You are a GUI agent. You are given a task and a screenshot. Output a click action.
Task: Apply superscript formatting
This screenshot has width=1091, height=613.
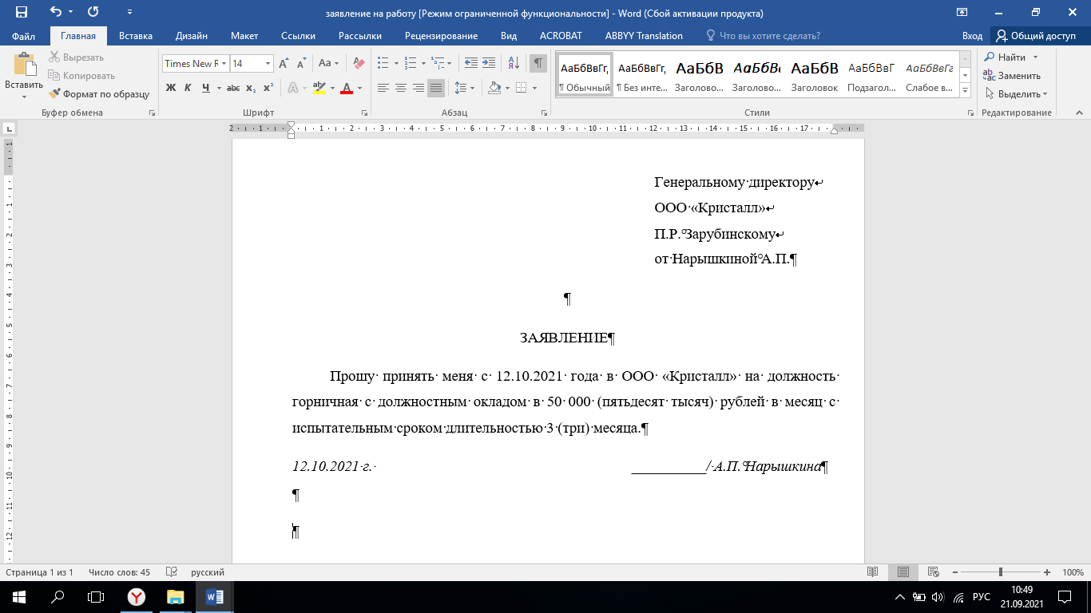pyautogui.click(x=268, y=88)
